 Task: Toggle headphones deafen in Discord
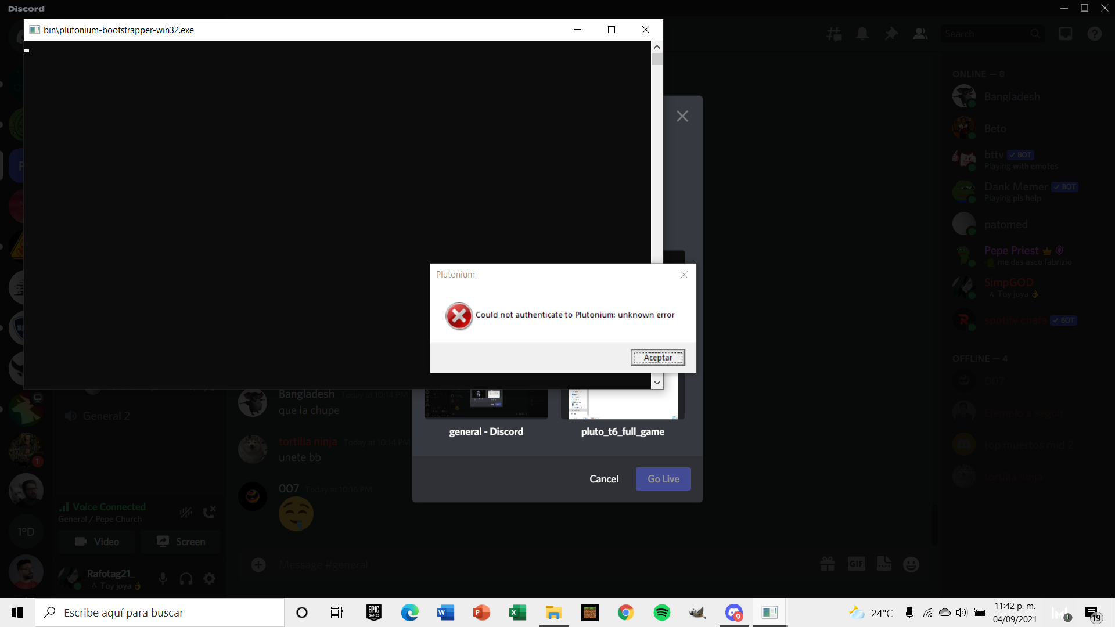pyautogui.click(x=186, y=578)
